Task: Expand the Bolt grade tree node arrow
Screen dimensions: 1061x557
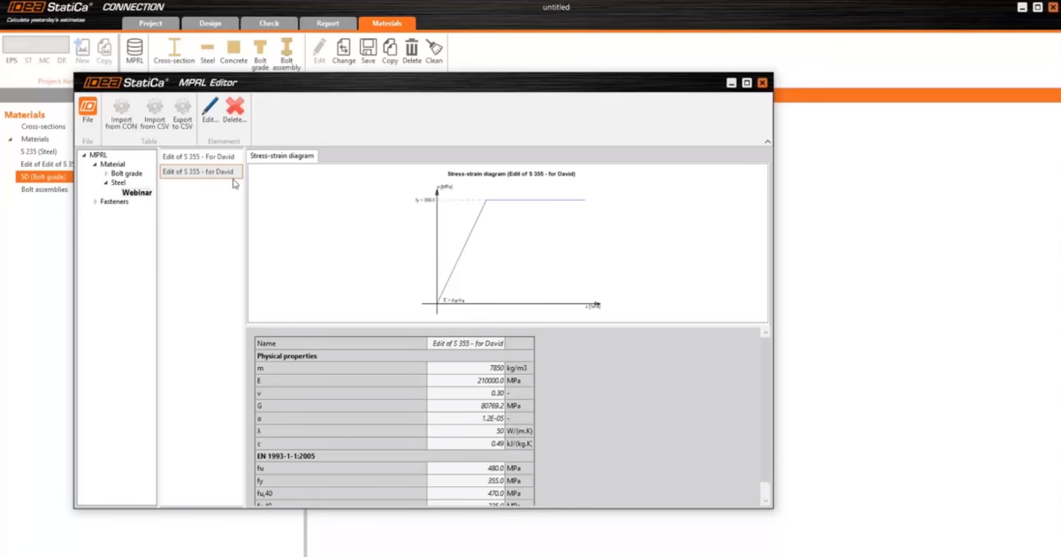Action: pyautogui.click(x=106, y=174)
